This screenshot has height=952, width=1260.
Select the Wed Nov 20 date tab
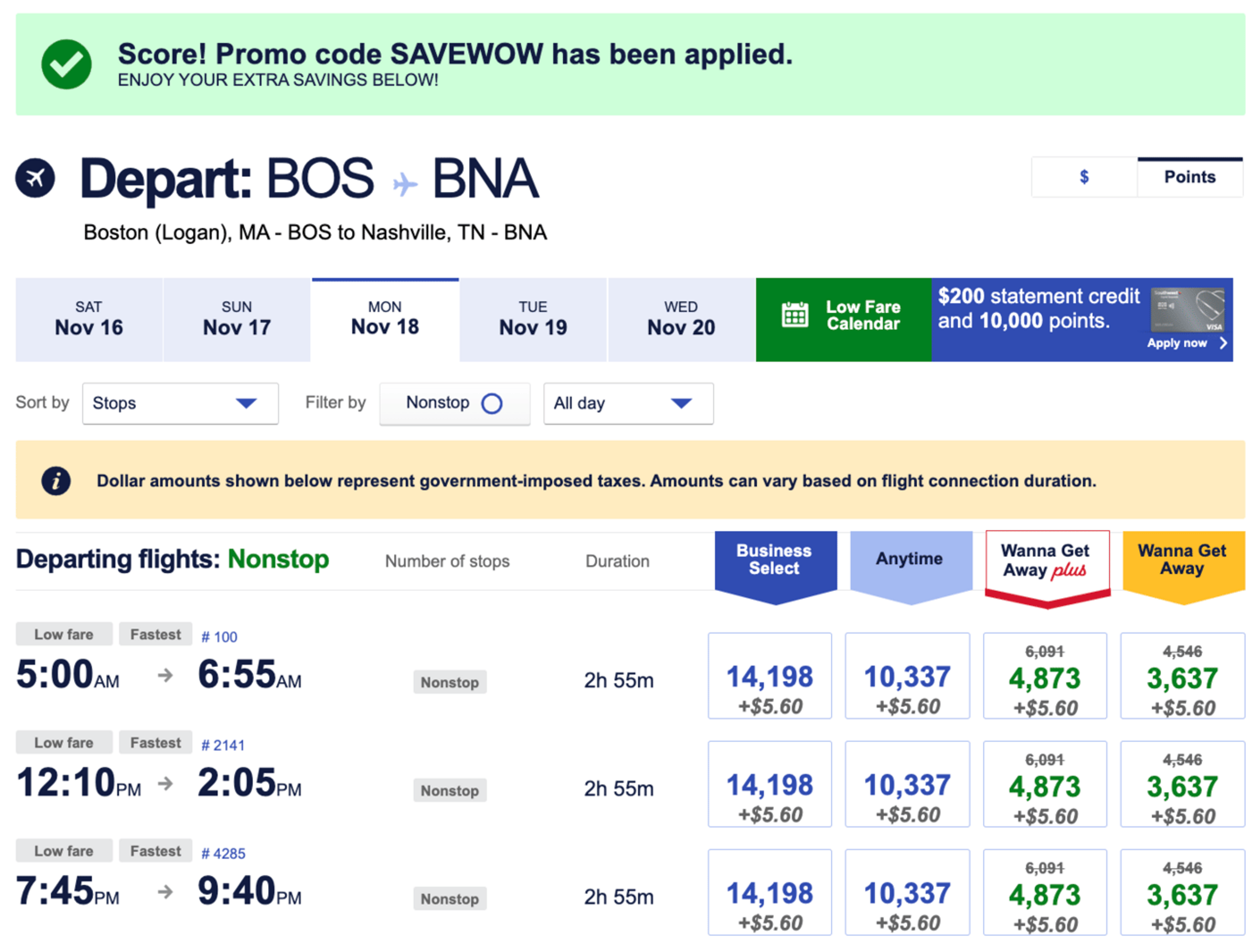point(681,320)
